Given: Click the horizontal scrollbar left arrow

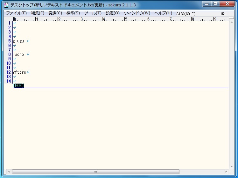Looking at the screenshot, I should coord(9,172).
